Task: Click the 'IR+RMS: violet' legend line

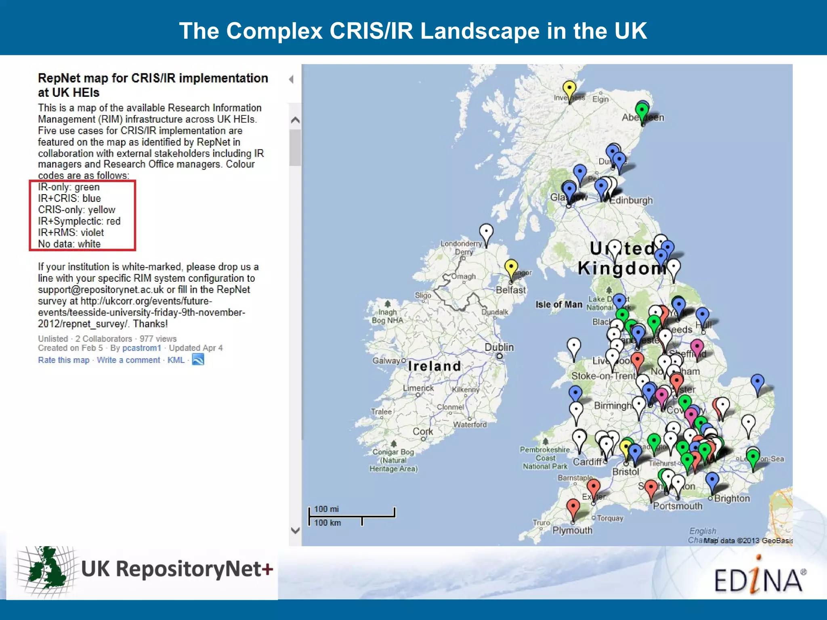Action: coord(71,232)
